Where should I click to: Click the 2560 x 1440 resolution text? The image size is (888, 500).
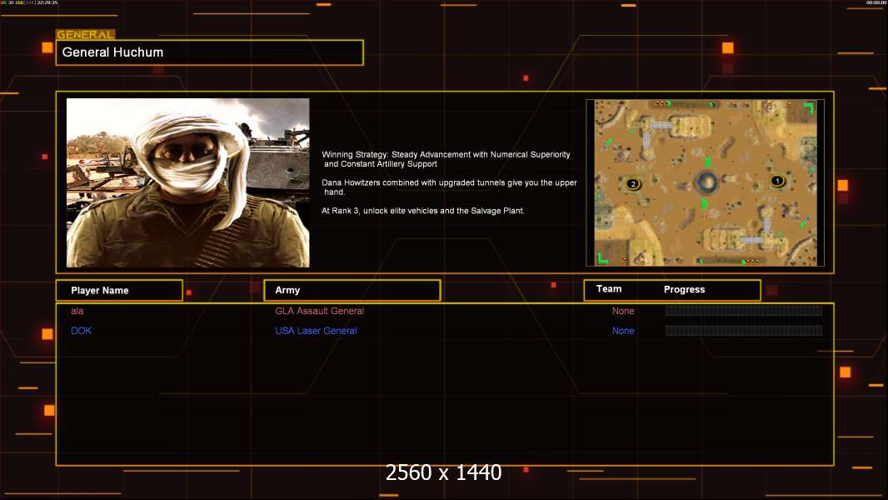click(x=443, y=472)
